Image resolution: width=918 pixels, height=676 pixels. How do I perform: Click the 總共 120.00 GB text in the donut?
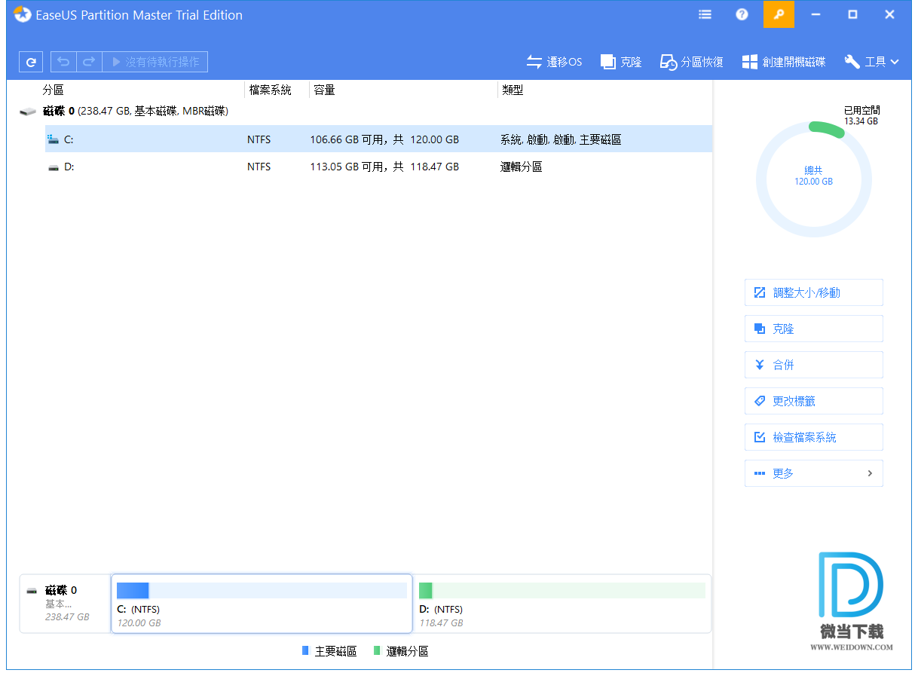click(x=814, y=176)
